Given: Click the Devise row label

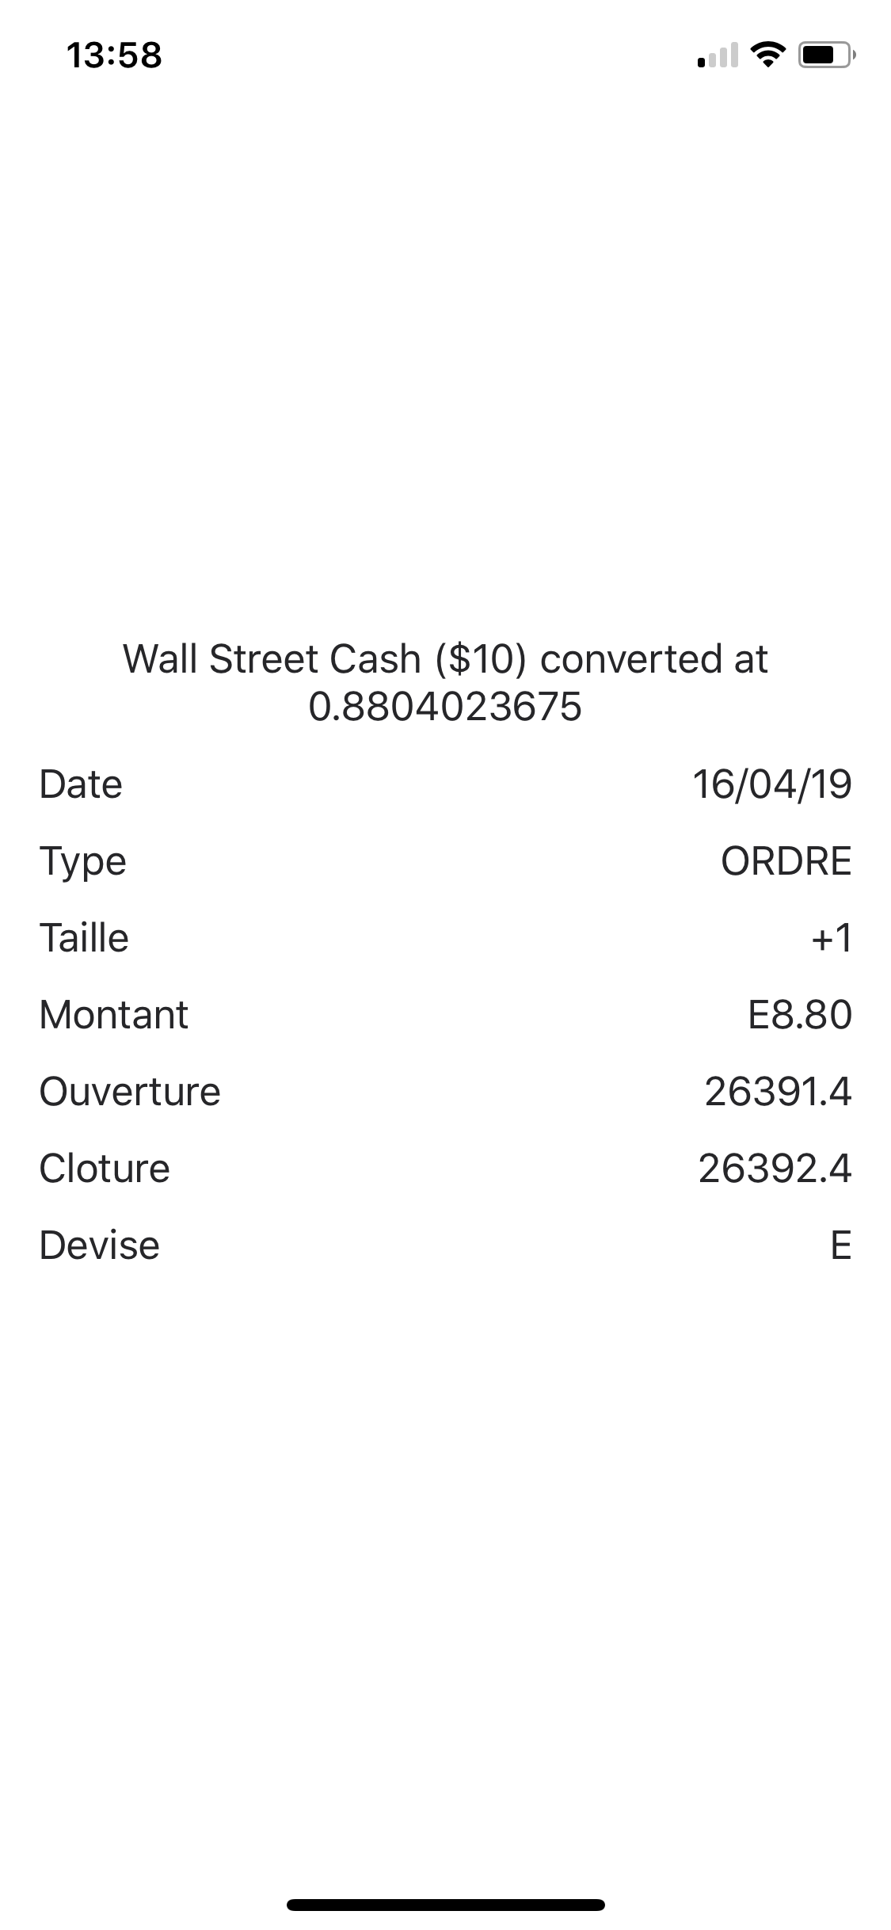Looking at the screenshot, I should (100, 1245).
